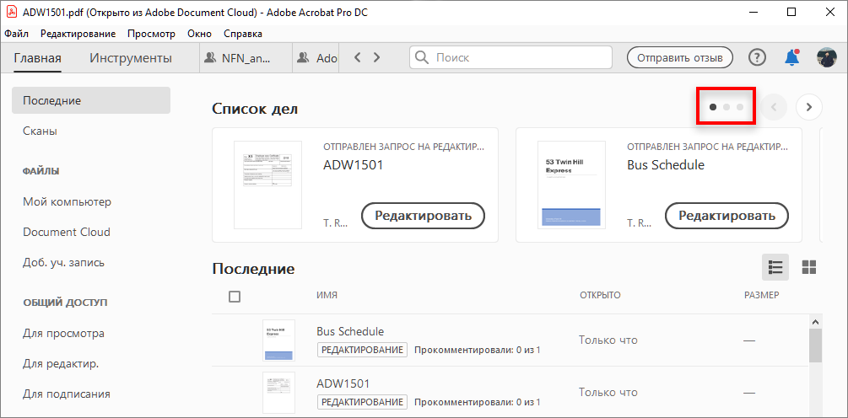The height and width of the screenshot is (418, 848).
Task: Open the Bus Schedule thumbnail in recent list
Action: 278,340
